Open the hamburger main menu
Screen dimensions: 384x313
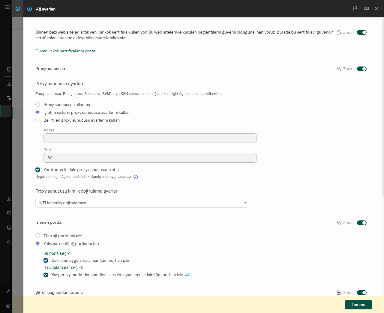click(x=7, y=7)
